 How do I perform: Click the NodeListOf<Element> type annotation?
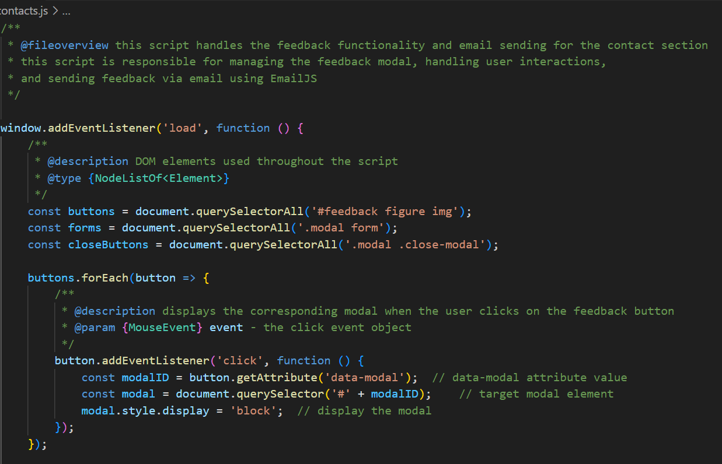coord(159,178)
